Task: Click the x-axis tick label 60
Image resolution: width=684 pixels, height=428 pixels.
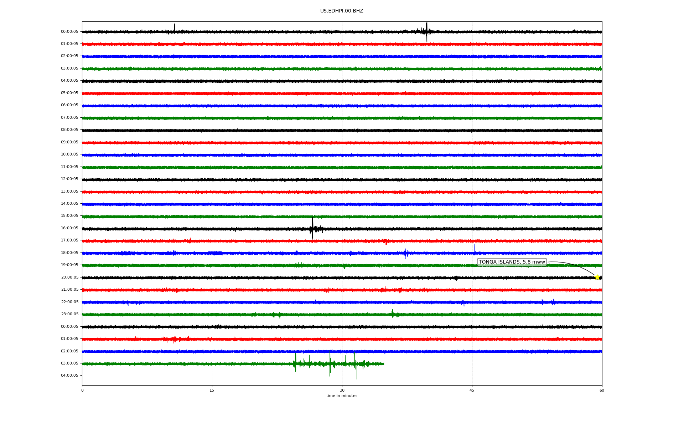Action: tap(602, 391)
